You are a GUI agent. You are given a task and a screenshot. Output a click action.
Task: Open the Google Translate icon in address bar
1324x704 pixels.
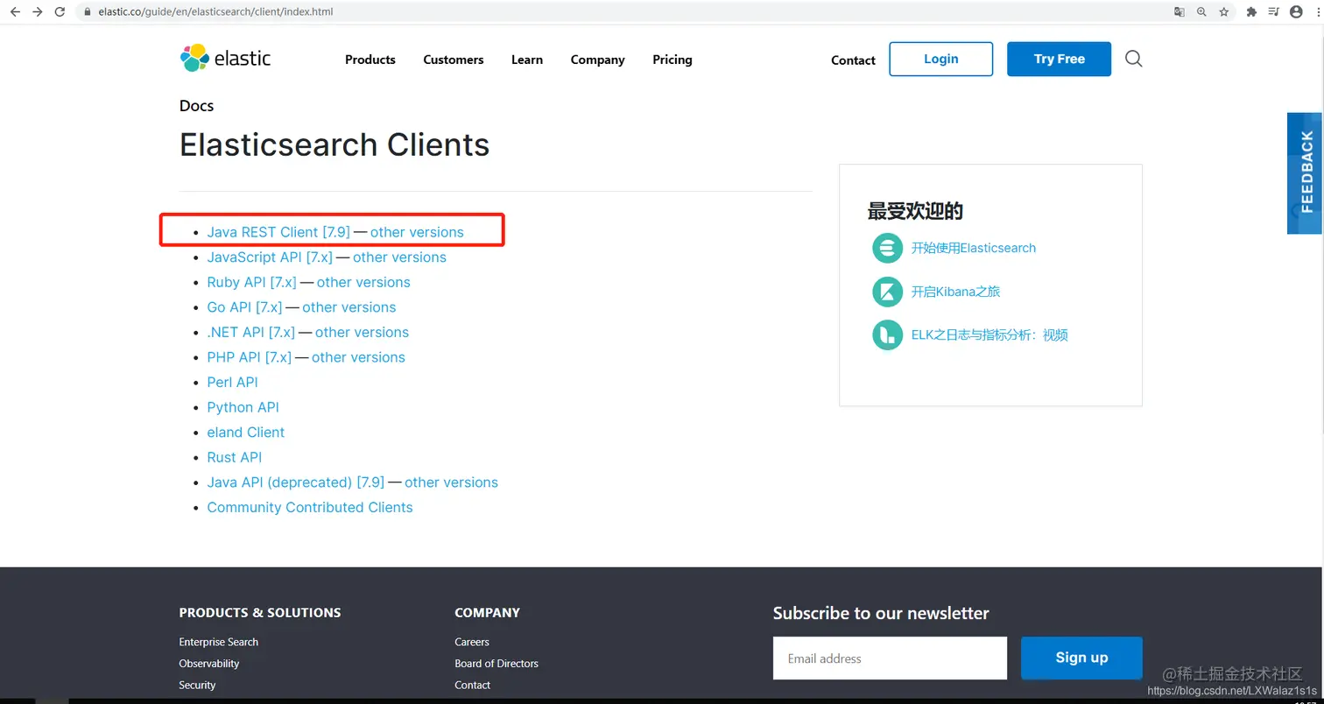(x=1180, y=12)
